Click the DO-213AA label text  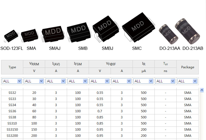click(170, 48)
